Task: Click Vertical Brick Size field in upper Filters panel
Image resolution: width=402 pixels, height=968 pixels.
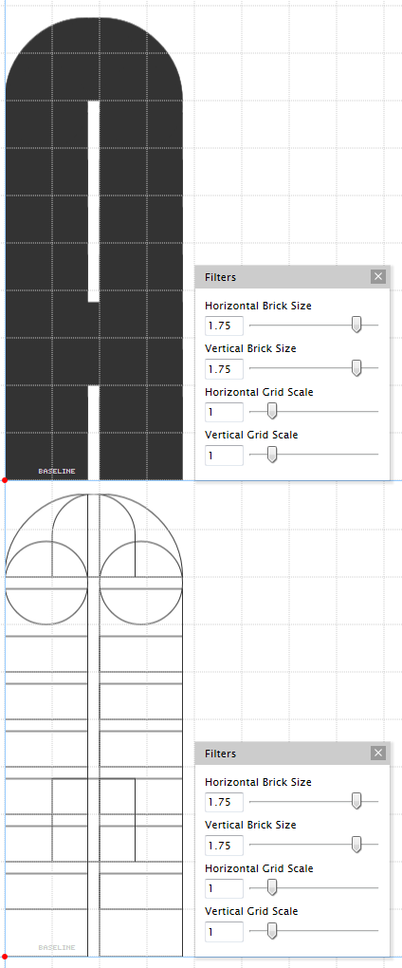Action: [x=224, y=369]
